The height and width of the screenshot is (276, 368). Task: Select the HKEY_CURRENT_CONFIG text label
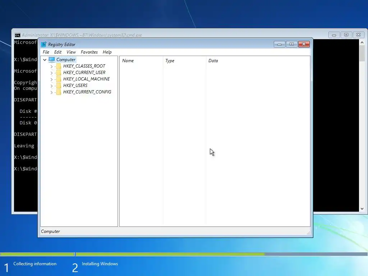click(87, 92)
